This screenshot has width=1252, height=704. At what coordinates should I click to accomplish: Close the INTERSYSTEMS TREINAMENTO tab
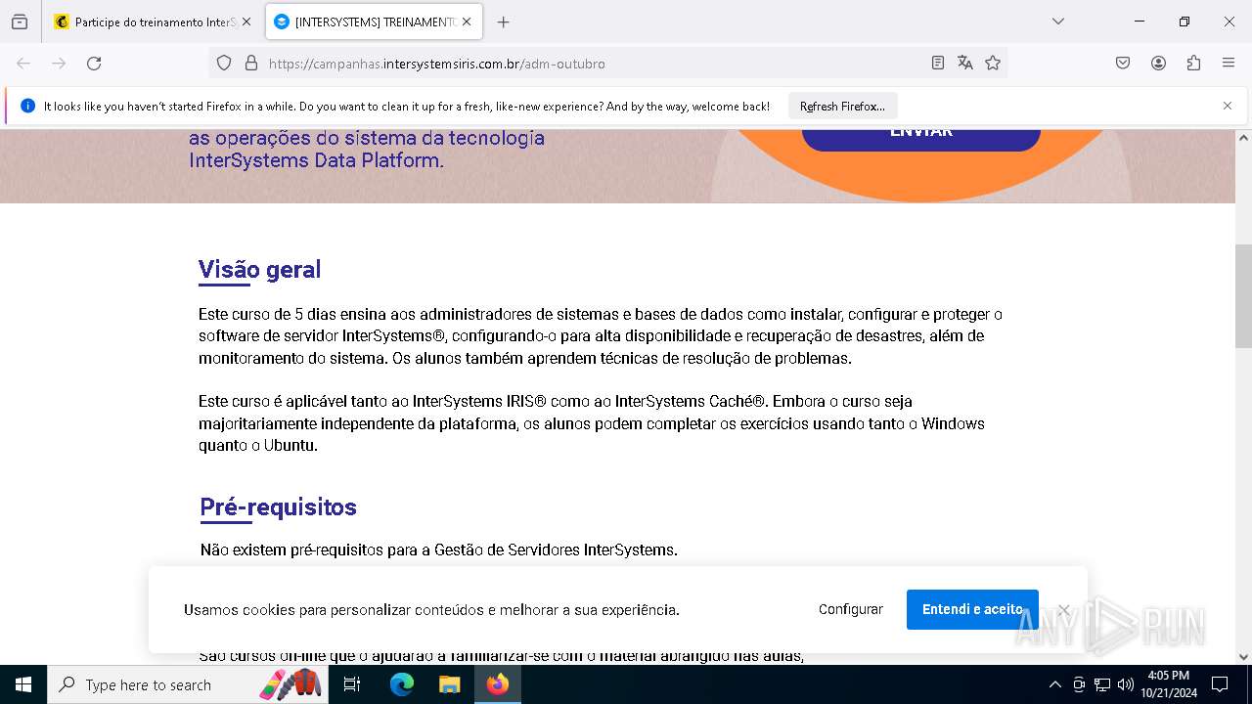(467, 22)
